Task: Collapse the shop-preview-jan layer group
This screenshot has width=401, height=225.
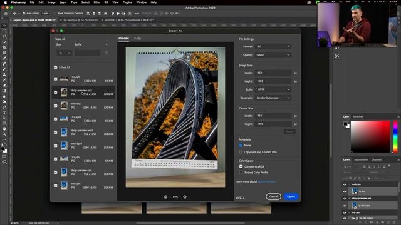Action: [x=350, y=199]
